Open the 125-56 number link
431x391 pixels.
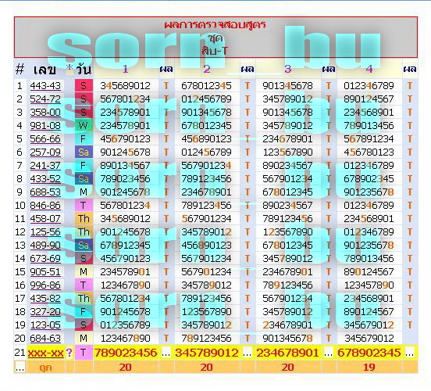pos(45,232)
